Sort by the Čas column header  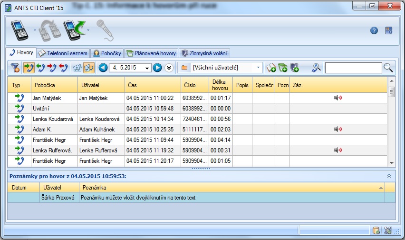pos(153,85)
